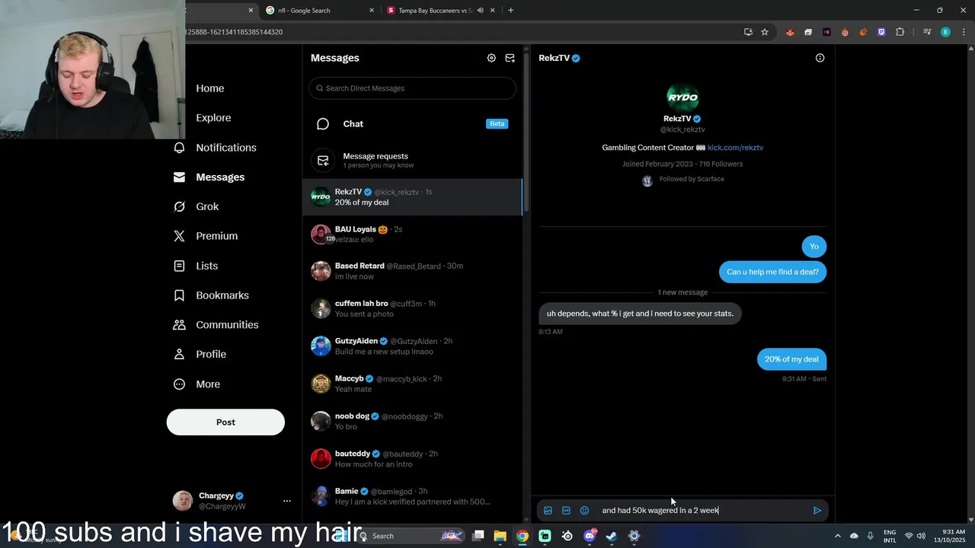Click the GIF icon in the message composer
The height and width of the screenshot is (548, 975).
click(x=566, y=511)
